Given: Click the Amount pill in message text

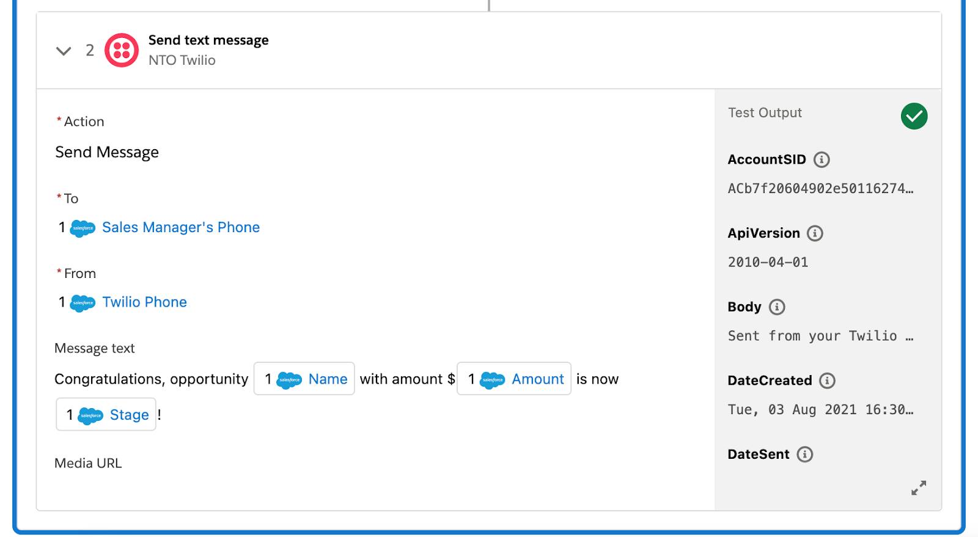Looking at the screenshot, I should [514, 379].
